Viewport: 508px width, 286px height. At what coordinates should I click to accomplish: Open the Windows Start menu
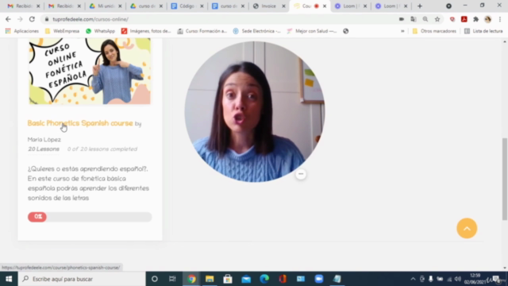coord(9,279)
